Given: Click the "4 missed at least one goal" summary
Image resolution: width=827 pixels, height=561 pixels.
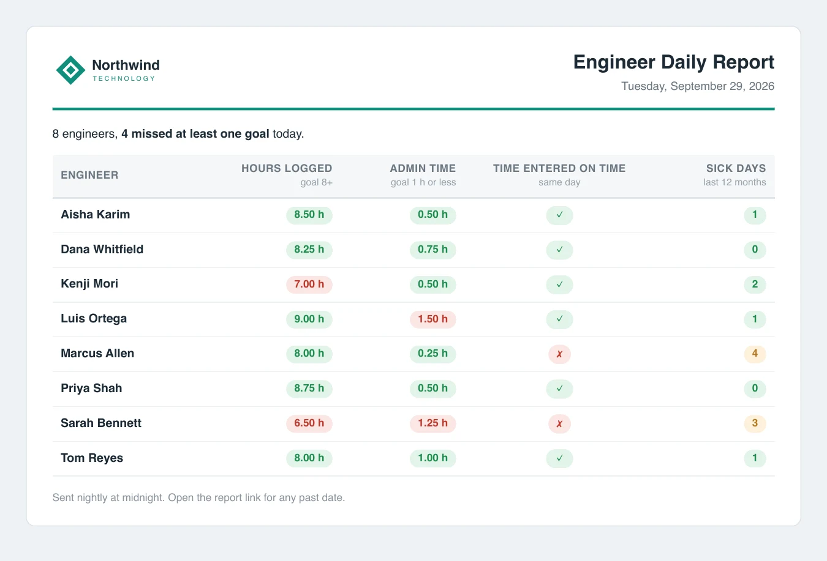Looking at the screenshot, I should coord(195,133).
